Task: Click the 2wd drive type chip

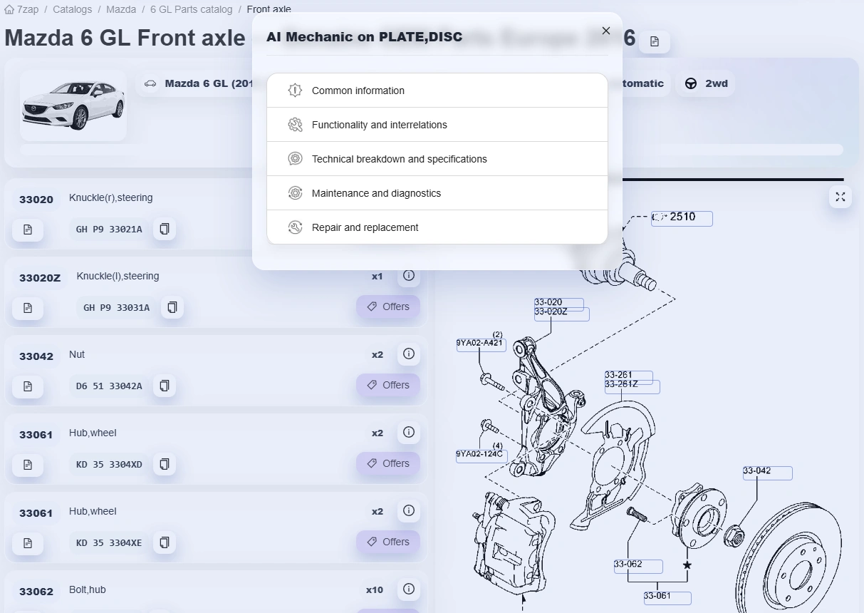Action: (705, 83)
